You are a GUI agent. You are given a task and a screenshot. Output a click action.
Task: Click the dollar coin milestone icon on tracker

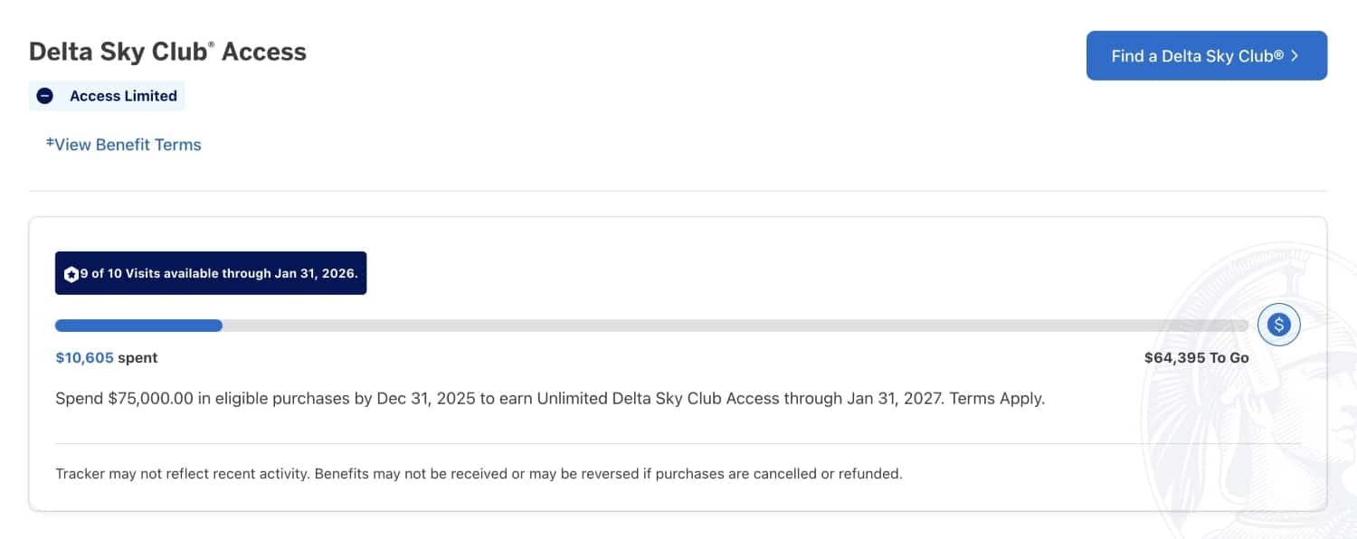(x=1278, y=324)
